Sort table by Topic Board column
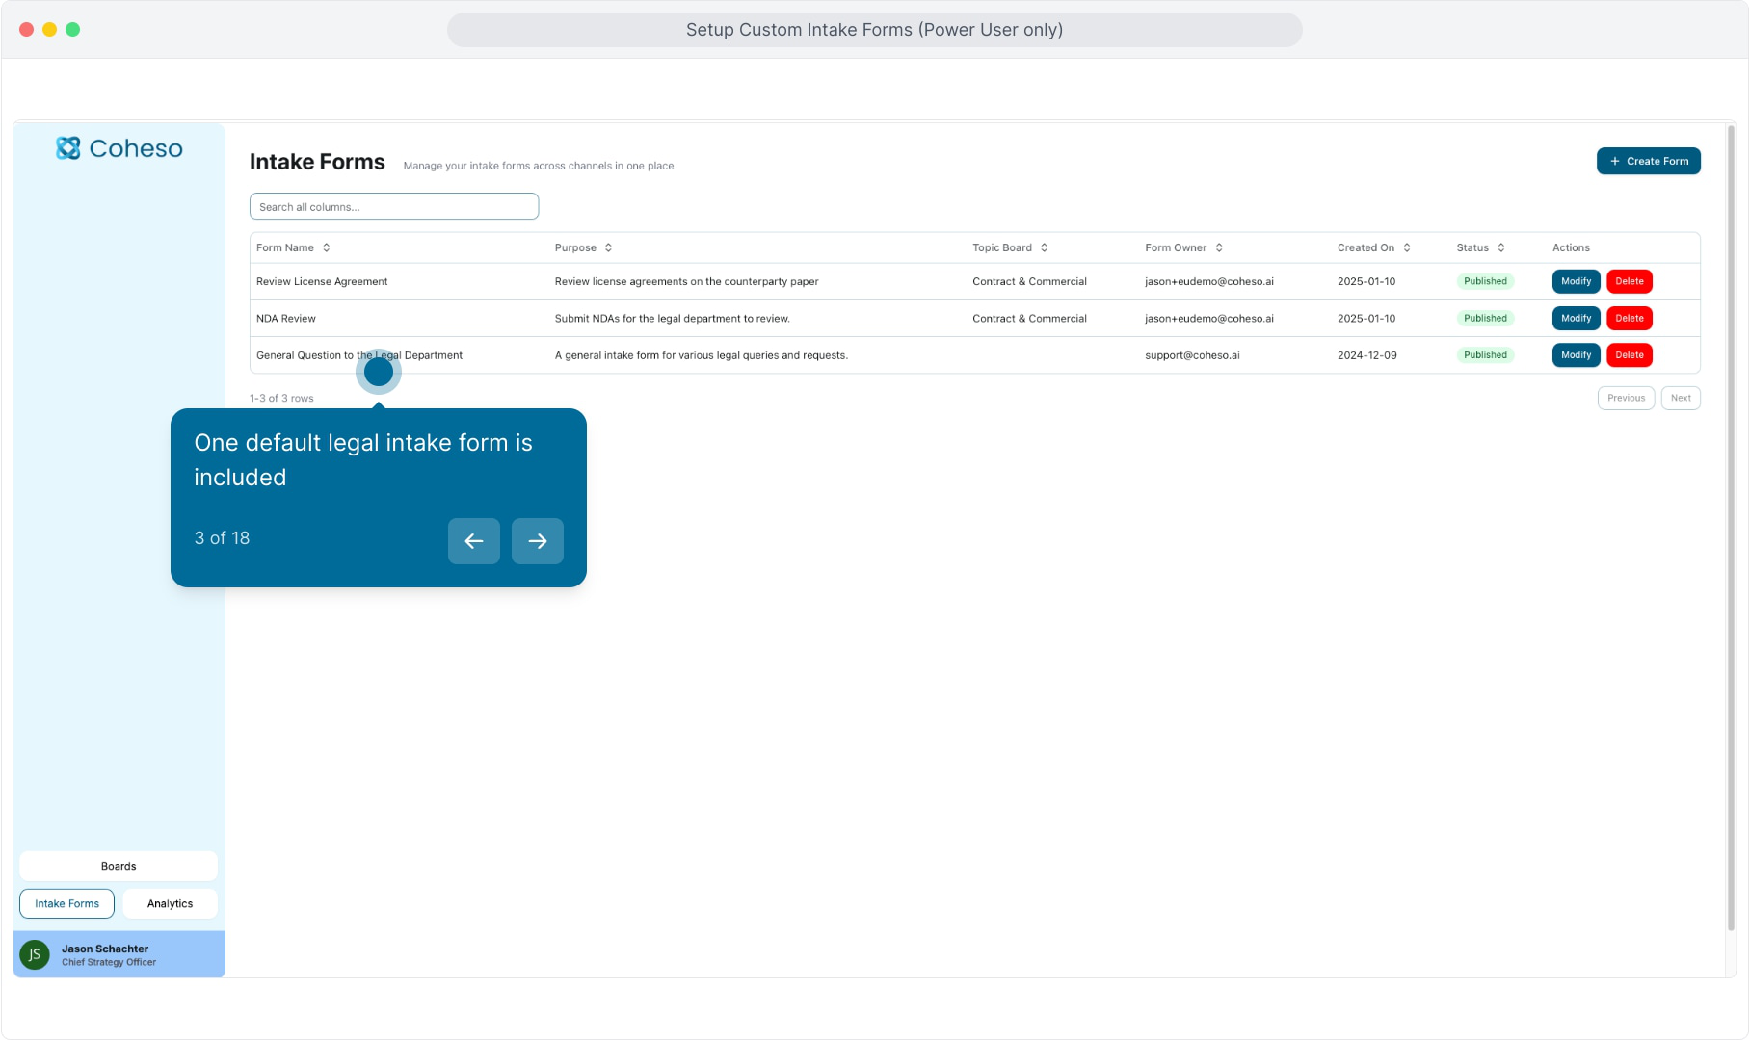This screenshot has height=1040, width=1750. 1044,248
